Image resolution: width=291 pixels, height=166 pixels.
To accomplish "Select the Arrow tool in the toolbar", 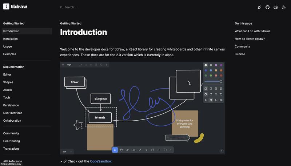I will click(x=140, y=150).
